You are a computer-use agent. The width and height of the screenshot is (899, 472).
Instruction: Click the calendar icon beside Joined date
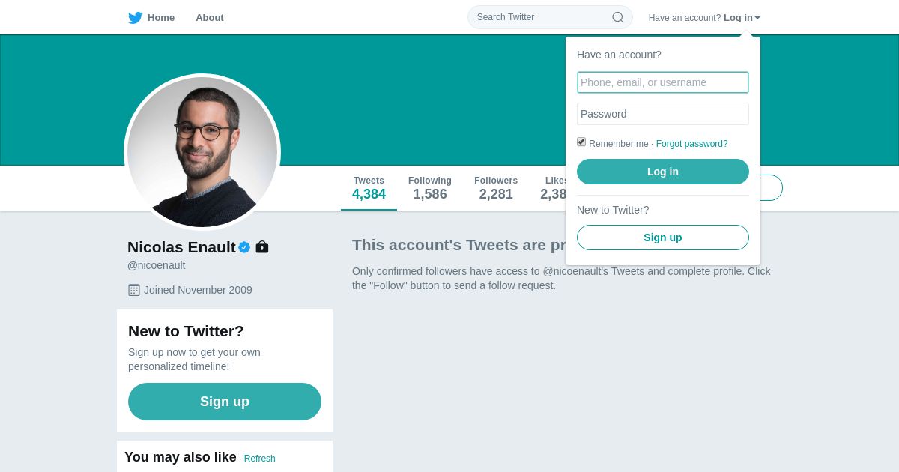point(134,290)
